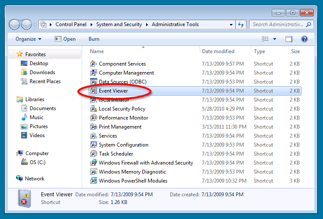Viewport: 323px width, 219px height.
Task: Expand the arrow after System and Security
Action: 147,24
